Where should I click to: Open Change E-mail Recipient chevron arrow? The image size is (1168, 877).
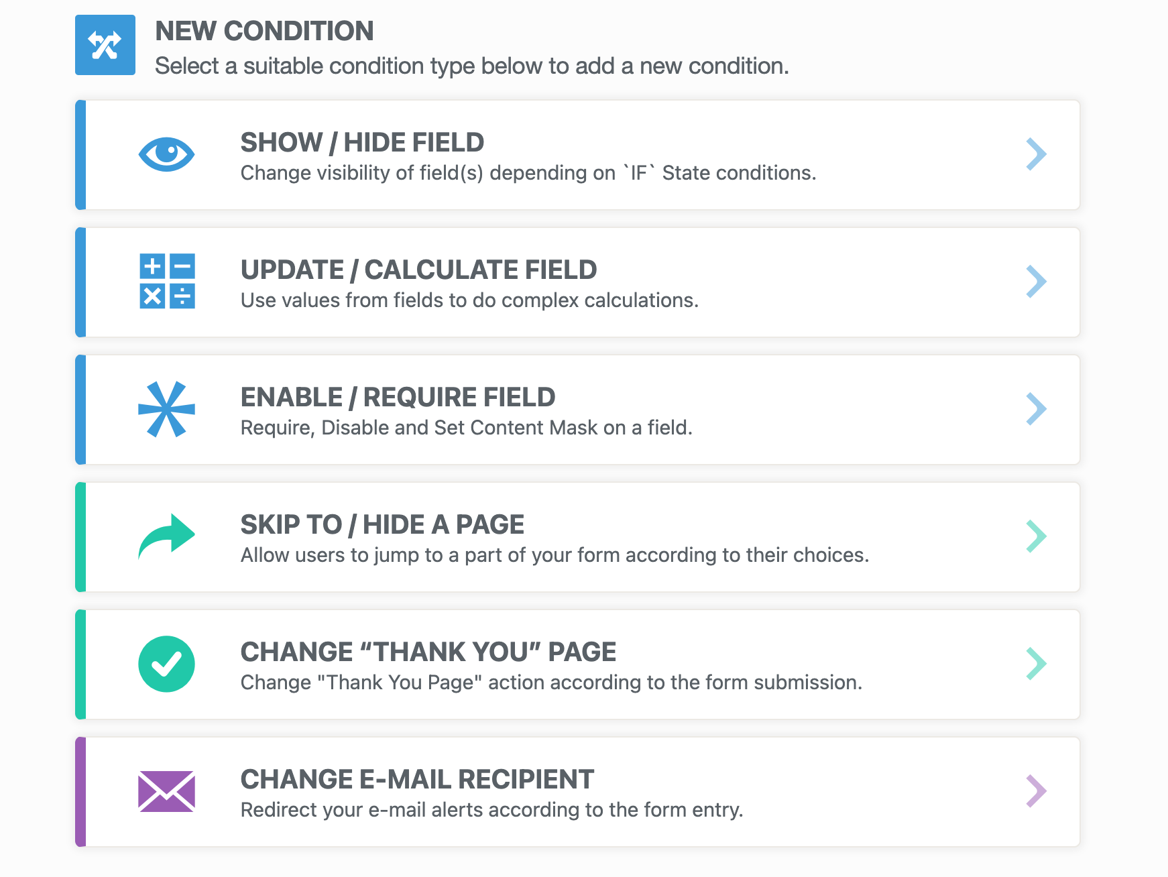(1036, 791)
